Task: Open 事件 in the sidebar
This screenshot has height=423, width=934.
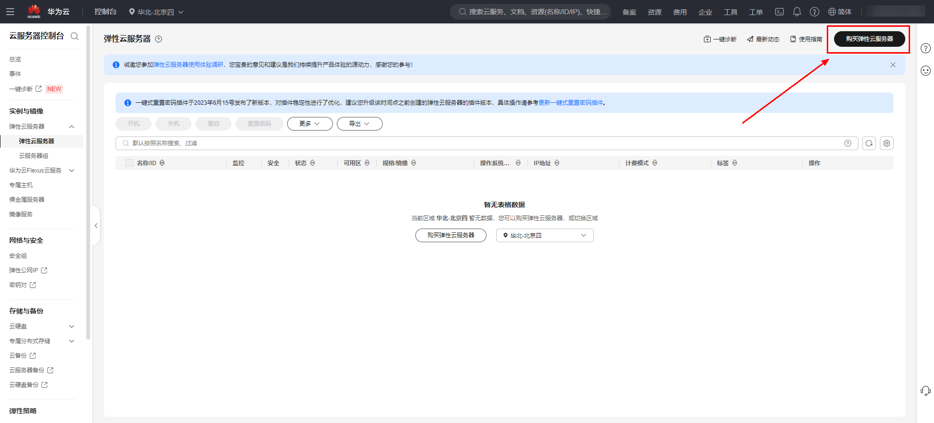Action: [15, 74]
